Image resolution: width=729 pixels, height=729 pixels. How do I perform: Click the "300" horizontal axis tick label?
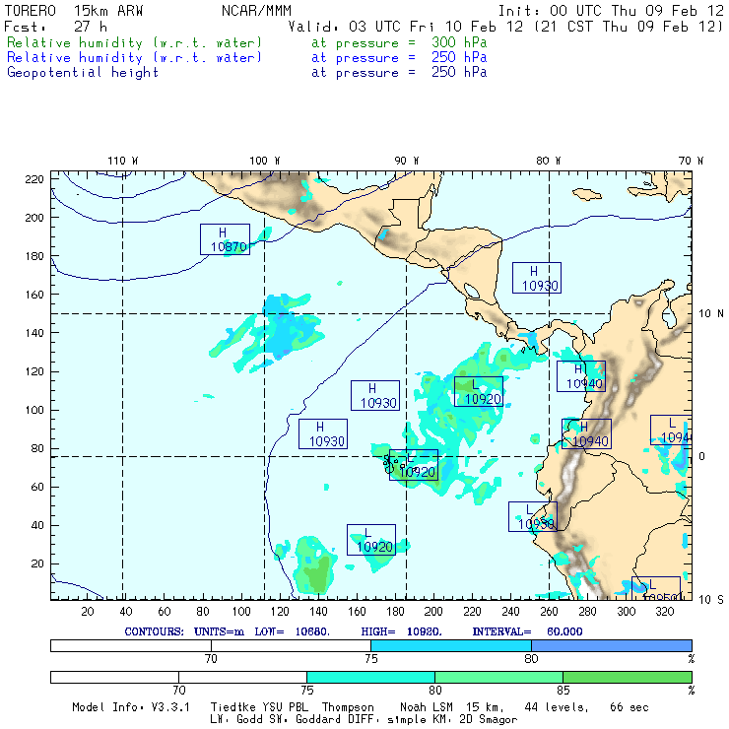click(x=627, y=612)
